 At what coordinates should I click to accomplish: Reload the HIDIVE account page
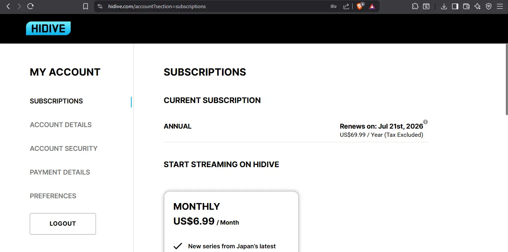(x=30, y=6)
